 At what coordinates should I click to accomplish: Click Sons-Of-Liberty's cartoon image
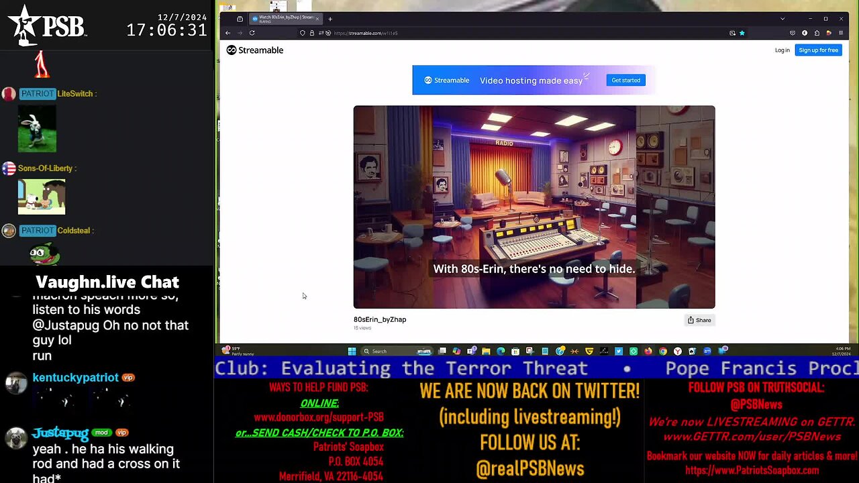click(x=42, y=197)
